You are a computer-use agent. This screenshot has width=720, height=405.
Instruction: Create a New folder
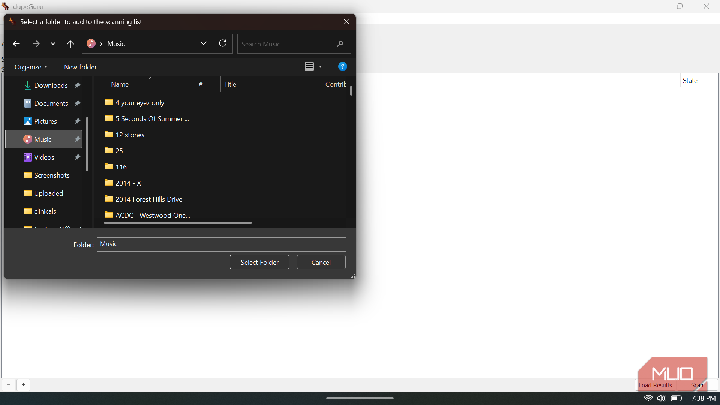pyautogui.click(x=80, y=67)
